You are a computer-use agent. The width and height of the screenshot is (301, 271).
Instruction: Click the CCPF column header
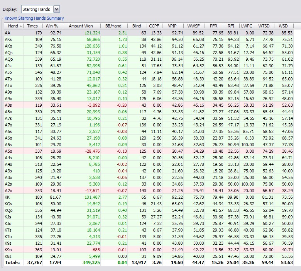click(x=154, y=26)
